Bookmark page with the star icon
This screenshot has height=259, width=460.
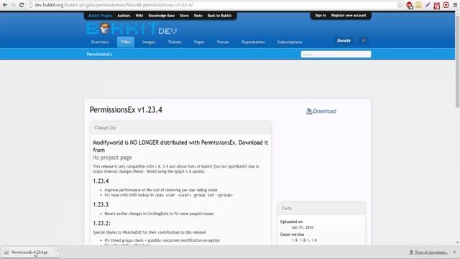pos(400,5)
